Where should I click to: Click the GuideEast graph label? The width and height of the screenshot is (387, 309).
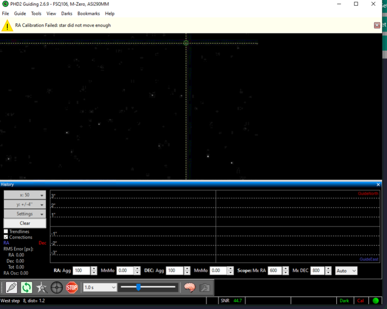369,259
